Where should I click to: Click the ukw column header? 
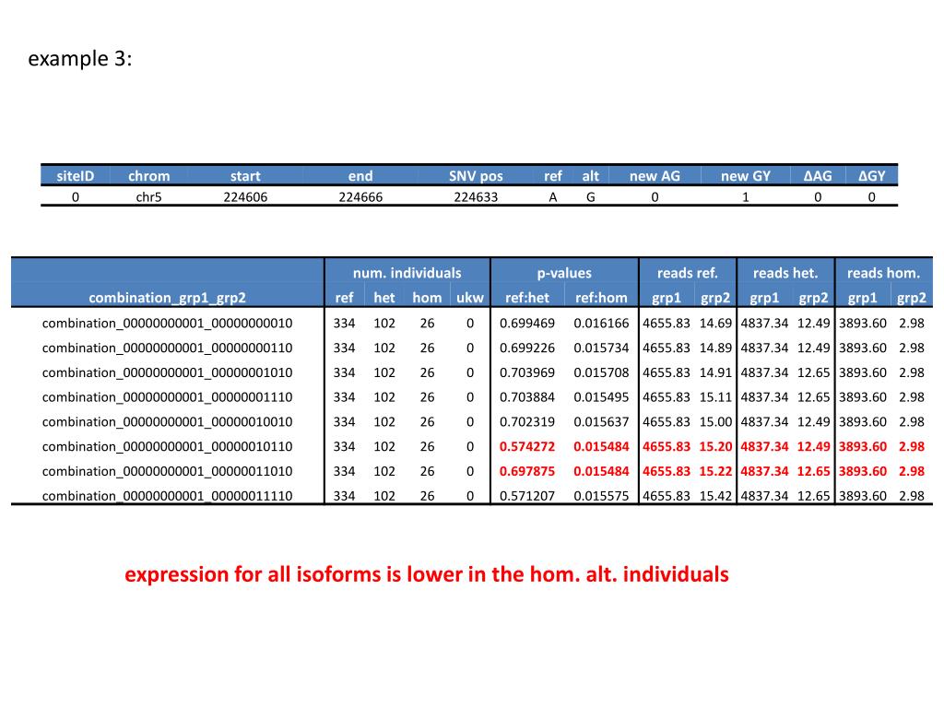(469, 298)
